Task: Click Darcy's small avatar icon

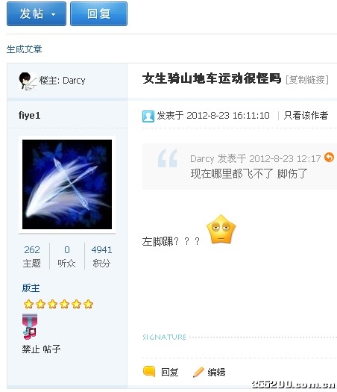Action: tap(28, 81)
